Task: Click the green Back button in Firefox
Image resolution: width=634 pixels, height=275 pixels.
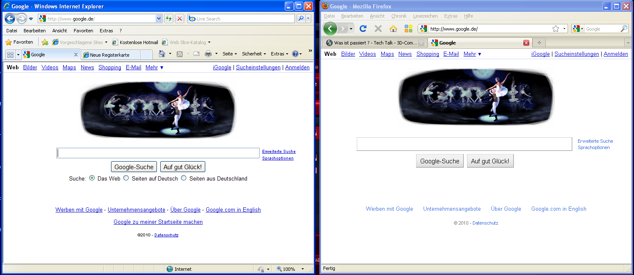Action: point(330,29)
